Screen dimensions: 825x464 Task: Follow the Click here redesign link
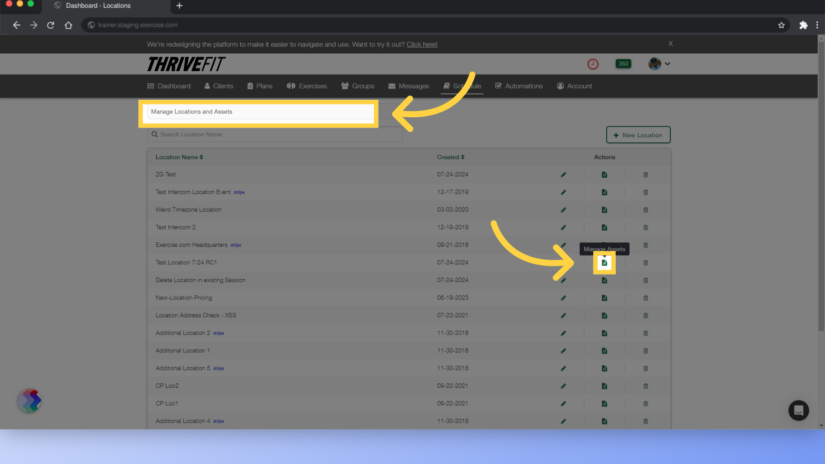[422, 44]
